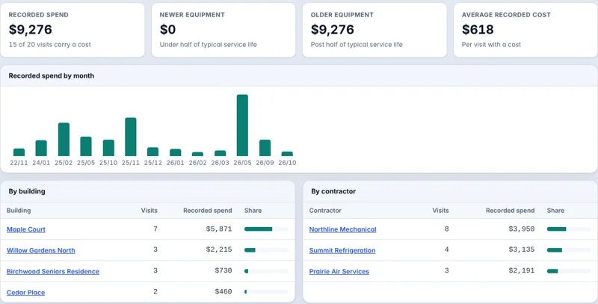Viewport: 598px width, 304px height.
Task: Click the 26/01 bar in spend chart
Action: pyautogui.click(x=176, y=152)
